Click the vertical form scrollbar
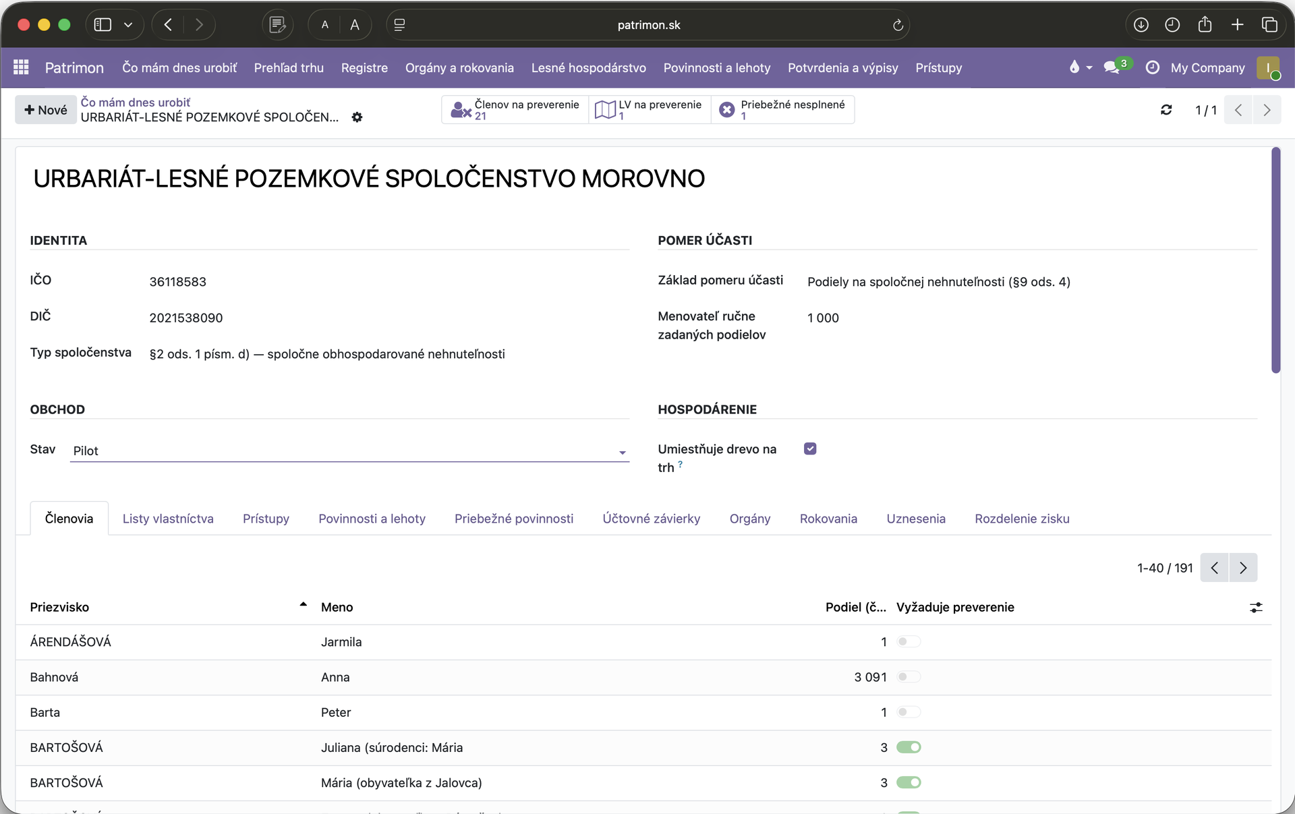This screenshot has height=814, width=1295. click(1275, 260)
